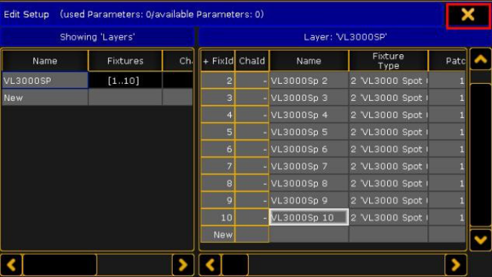
Task: Select FixId cell 3
Action: pyautogui.click(x=218, y=97)
